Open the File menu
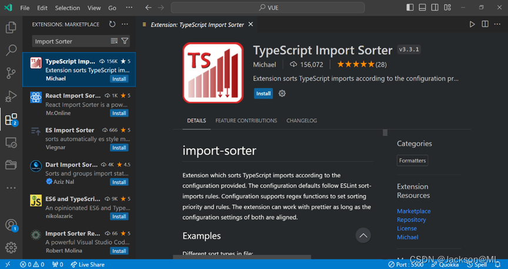508x269 pixels. 25,8
